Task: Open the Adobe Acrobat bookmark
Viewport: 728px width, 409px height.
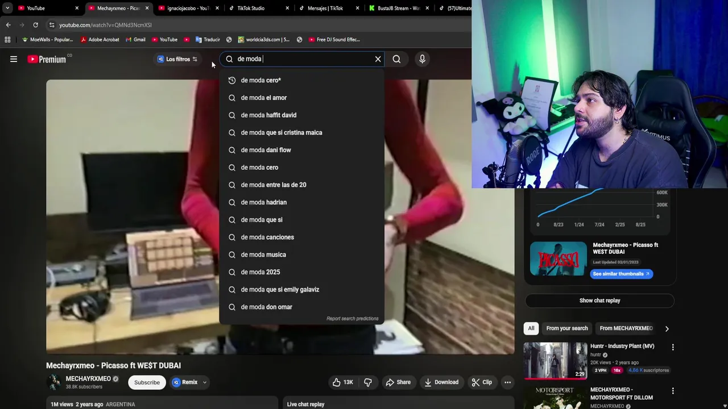Action: coord(100,40)
